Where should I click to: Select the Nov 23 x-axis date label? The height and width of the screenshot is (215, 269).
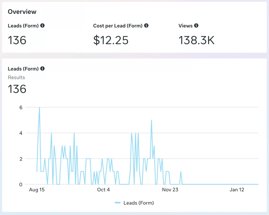[x=170, y=190]
